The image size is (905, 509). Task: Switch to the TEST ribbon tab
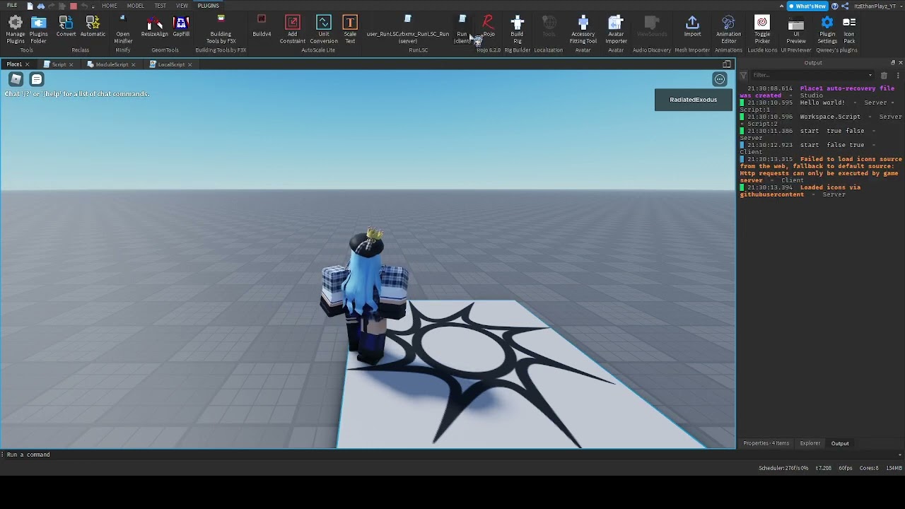click(160, 6)
